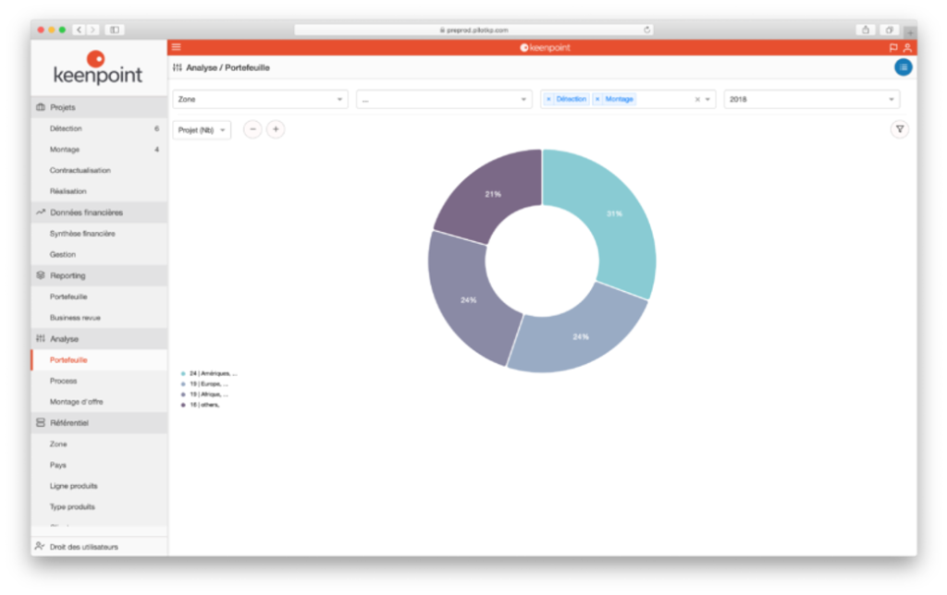This screenshot has height=595, width=947.
Task: Click the blue list view button
Action: click(903, 67)
